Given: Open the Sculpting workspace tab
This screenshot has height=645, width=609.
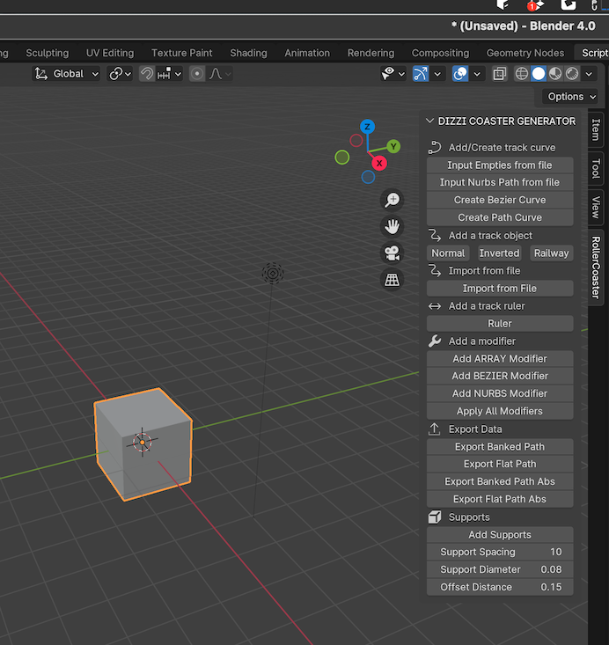Looking at the screenshot, I should coord(48,53).
